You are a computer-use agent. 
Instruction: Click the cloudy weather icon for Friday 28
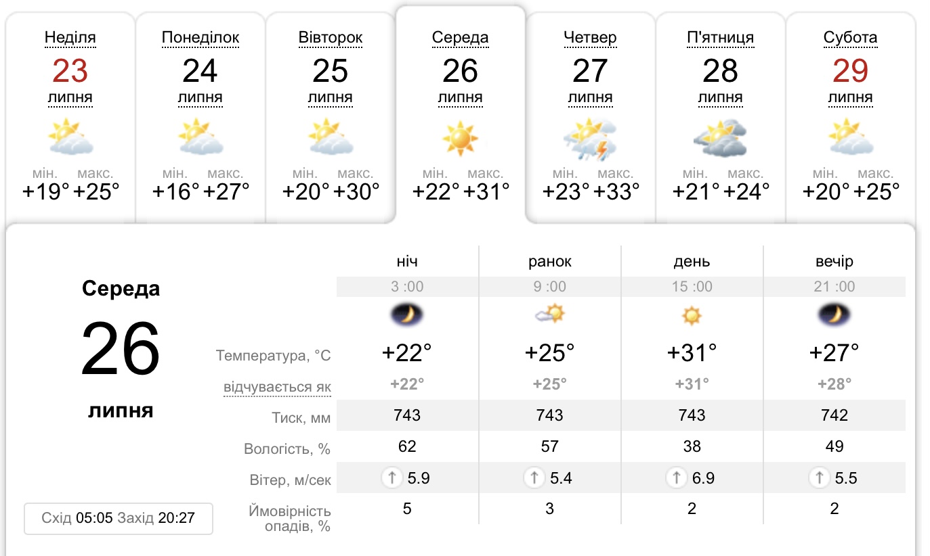(720, 139)
